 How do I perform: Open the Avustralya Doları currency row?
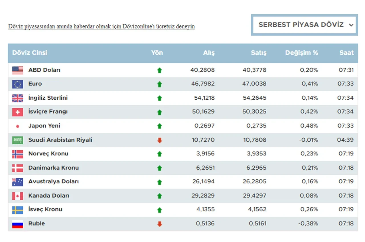coord(53,182)
